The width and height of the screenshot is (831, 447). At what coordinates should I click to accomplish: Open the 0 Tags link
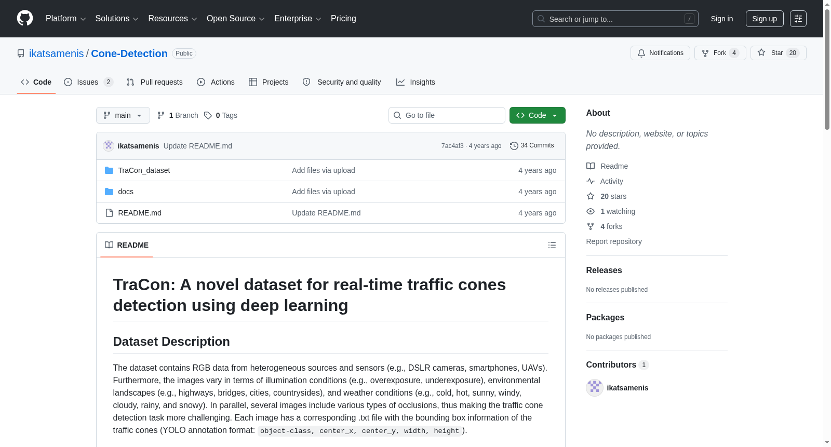pos(221,115)
